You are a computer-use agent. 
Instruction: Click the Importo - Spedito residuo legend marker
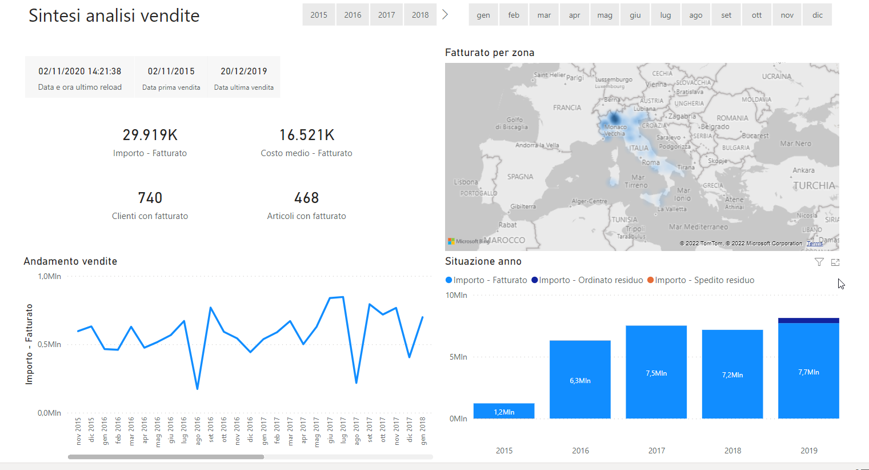tap(650, 280)
